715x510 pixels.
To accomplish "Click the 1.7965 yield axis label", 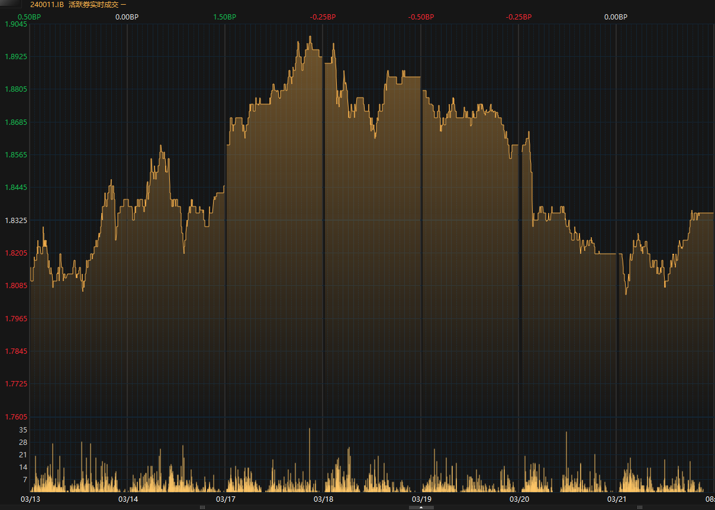I will (16, 319).
